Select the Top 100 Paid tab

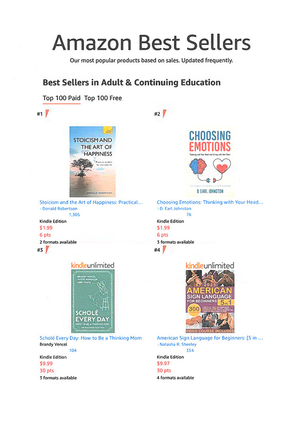click(61, 98)
